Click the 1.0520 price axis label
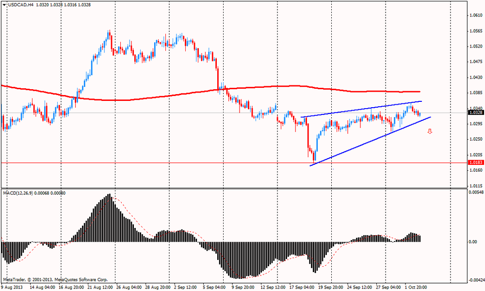The width and height of the screenshot is (485, 291). 476,47
